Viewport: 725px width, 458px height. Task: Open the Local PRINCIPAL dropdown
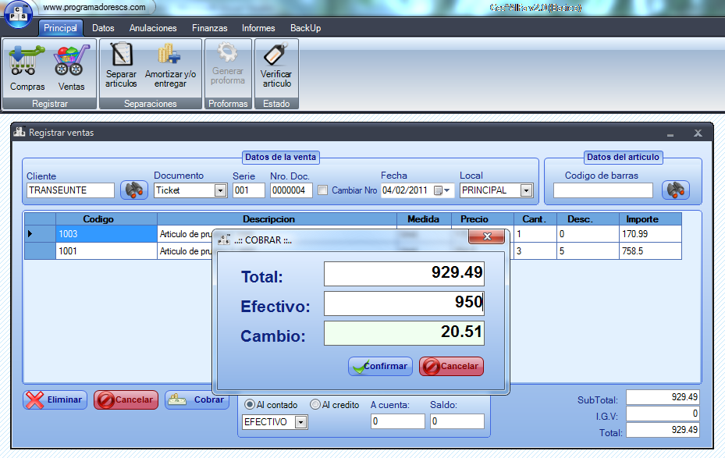click(525, 190)
